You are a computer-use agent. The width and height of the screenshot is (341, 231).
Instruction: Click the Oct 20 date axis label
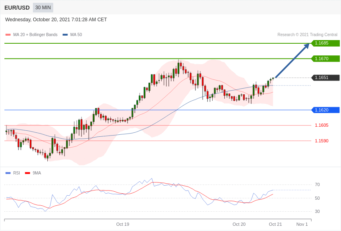[239, 224]
